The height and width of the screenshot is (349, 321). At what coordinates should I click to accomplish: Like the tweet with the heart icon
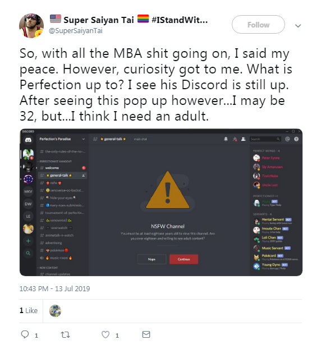point(106,334)
